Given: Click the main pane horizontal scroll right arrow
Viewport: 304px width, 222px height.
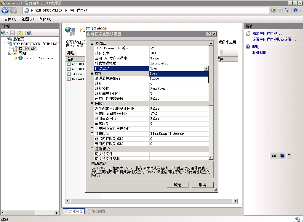Looking at the screenshot, I should click(x=235, y=201).
